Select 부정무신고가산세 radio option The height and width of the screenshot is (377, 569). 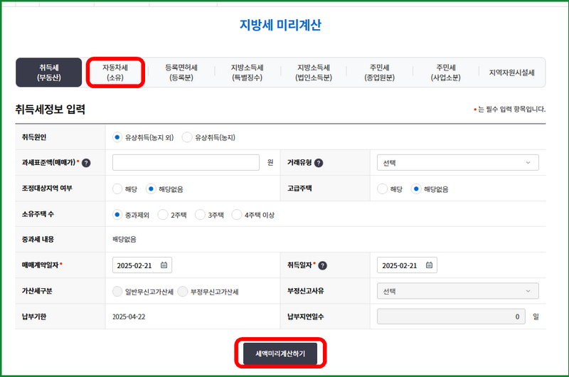click(183, 292)
